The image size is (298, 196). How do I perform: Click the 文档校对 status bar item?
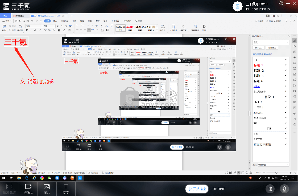coord(93,173)
